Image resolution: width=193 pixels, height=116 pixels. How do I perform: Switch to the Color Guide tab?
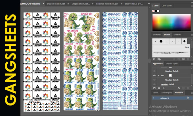click(x=167, y=6)
